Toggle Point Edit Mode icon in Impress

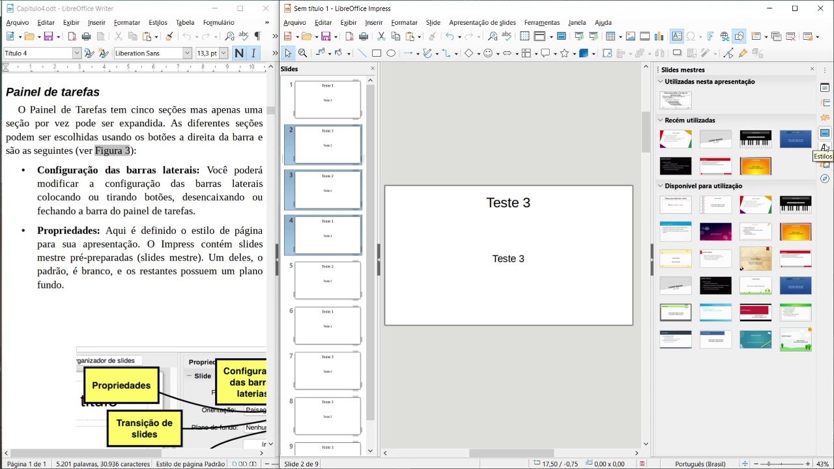pos(728,53)
